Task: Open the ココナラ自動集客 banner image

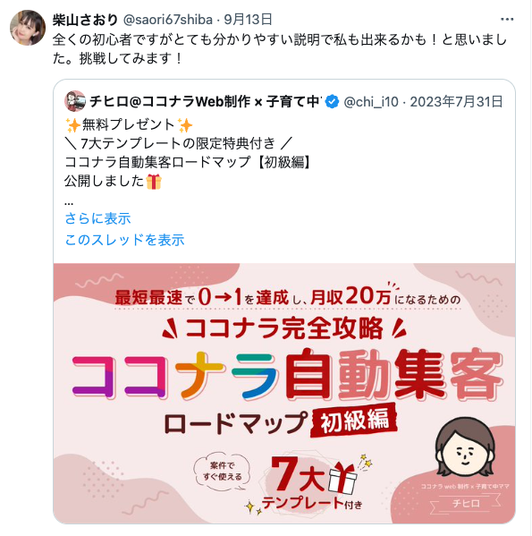Action: tap(284, 393)
